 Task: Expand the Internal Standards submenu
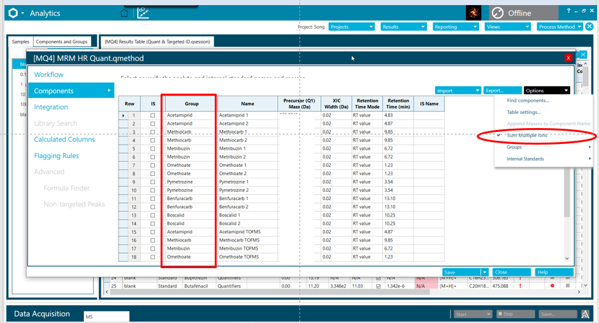tap(543, 159)
